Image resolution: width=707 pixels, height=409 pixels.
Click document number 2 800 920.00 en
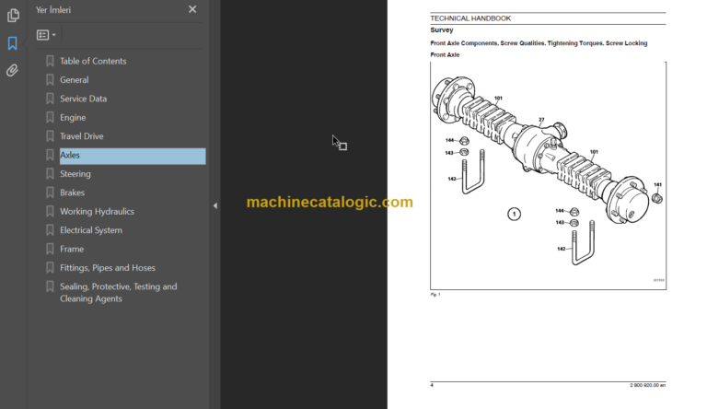(x=647, y=386)
